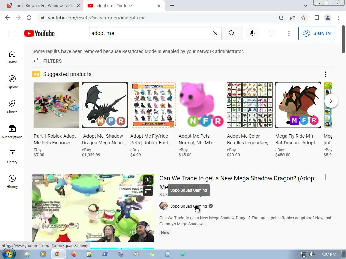Open History in the sidebar

pyautogui.click(x=12, y=181)
